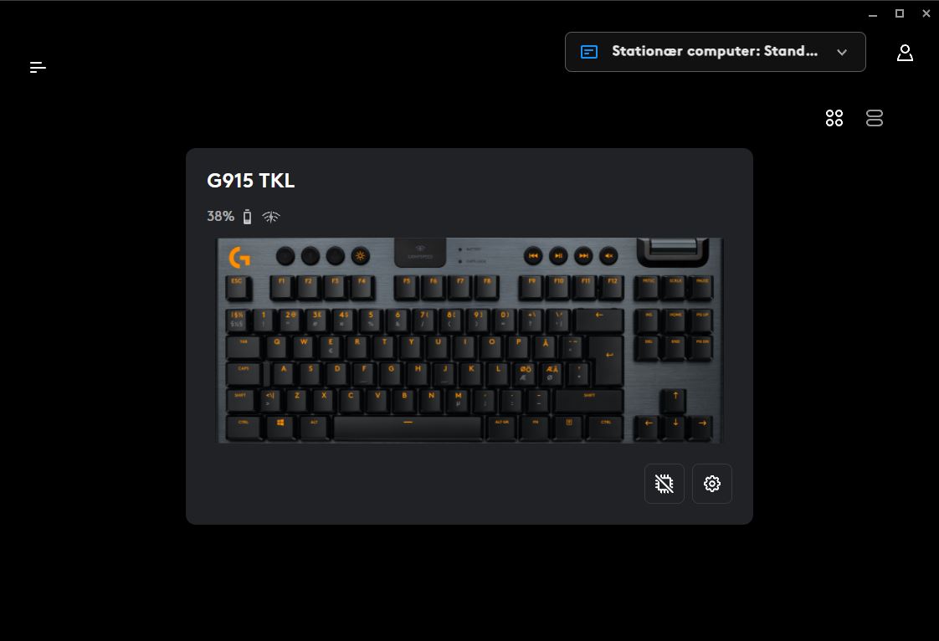Close the G HUB window
The image size is (939, 641).
coord(926,13)
